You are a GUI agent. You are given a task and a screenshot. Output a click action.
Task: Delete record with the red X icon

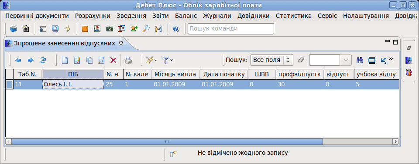click(113, 60)
